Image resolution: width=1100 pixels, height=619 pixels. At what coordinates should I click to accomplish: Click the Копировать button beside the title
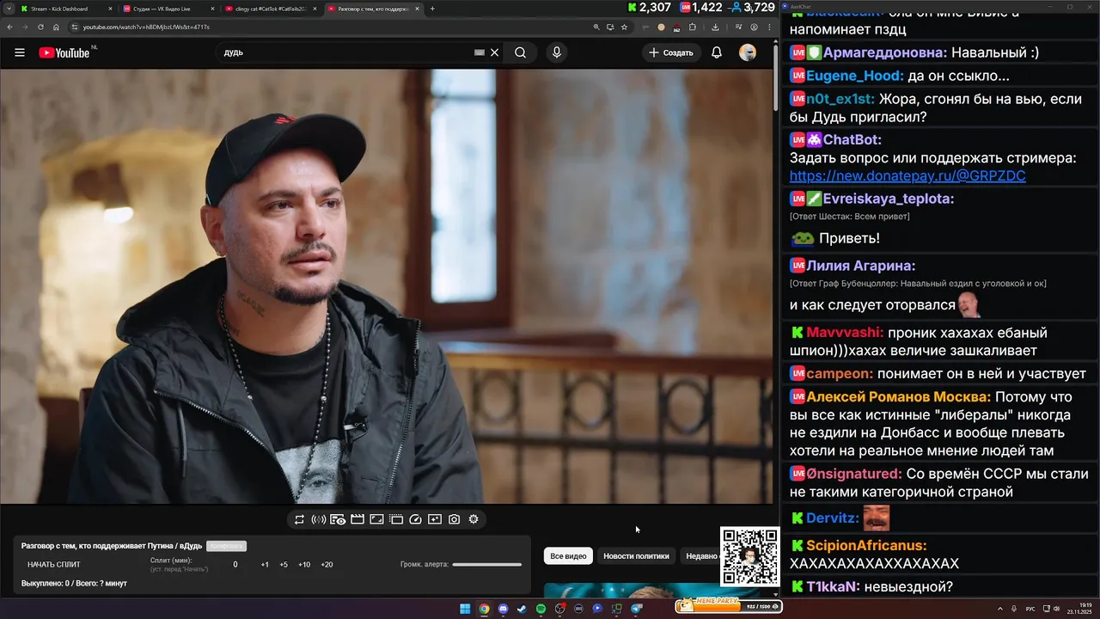226,546
